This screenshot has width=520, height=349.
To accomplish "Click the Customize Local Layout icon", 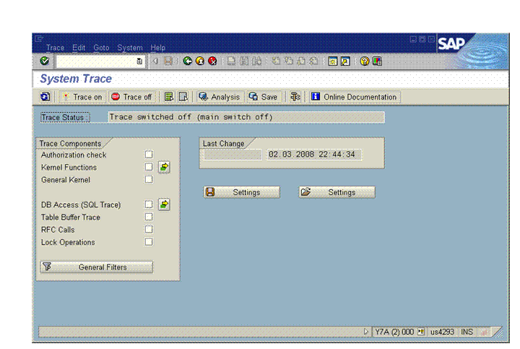I will [x=377, y=62].
